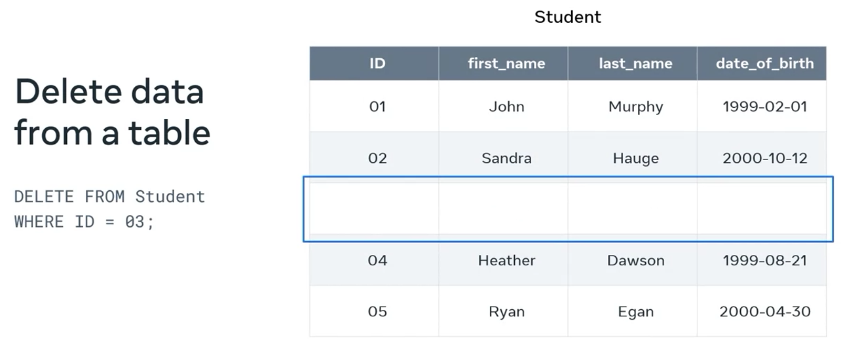The image size is (843, 351).
Task: Click the Dawson last name cell
Action: pyautogui.click(x=635, y=260)
